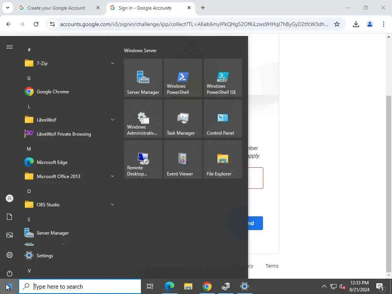The image size is (392, 294).
Task: Launch the Task Manager tile
Action: 183,119
